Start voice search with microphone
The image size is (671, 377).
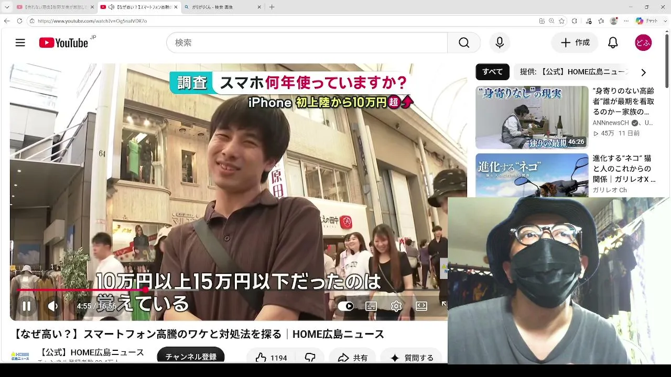(x=500, y=43)
